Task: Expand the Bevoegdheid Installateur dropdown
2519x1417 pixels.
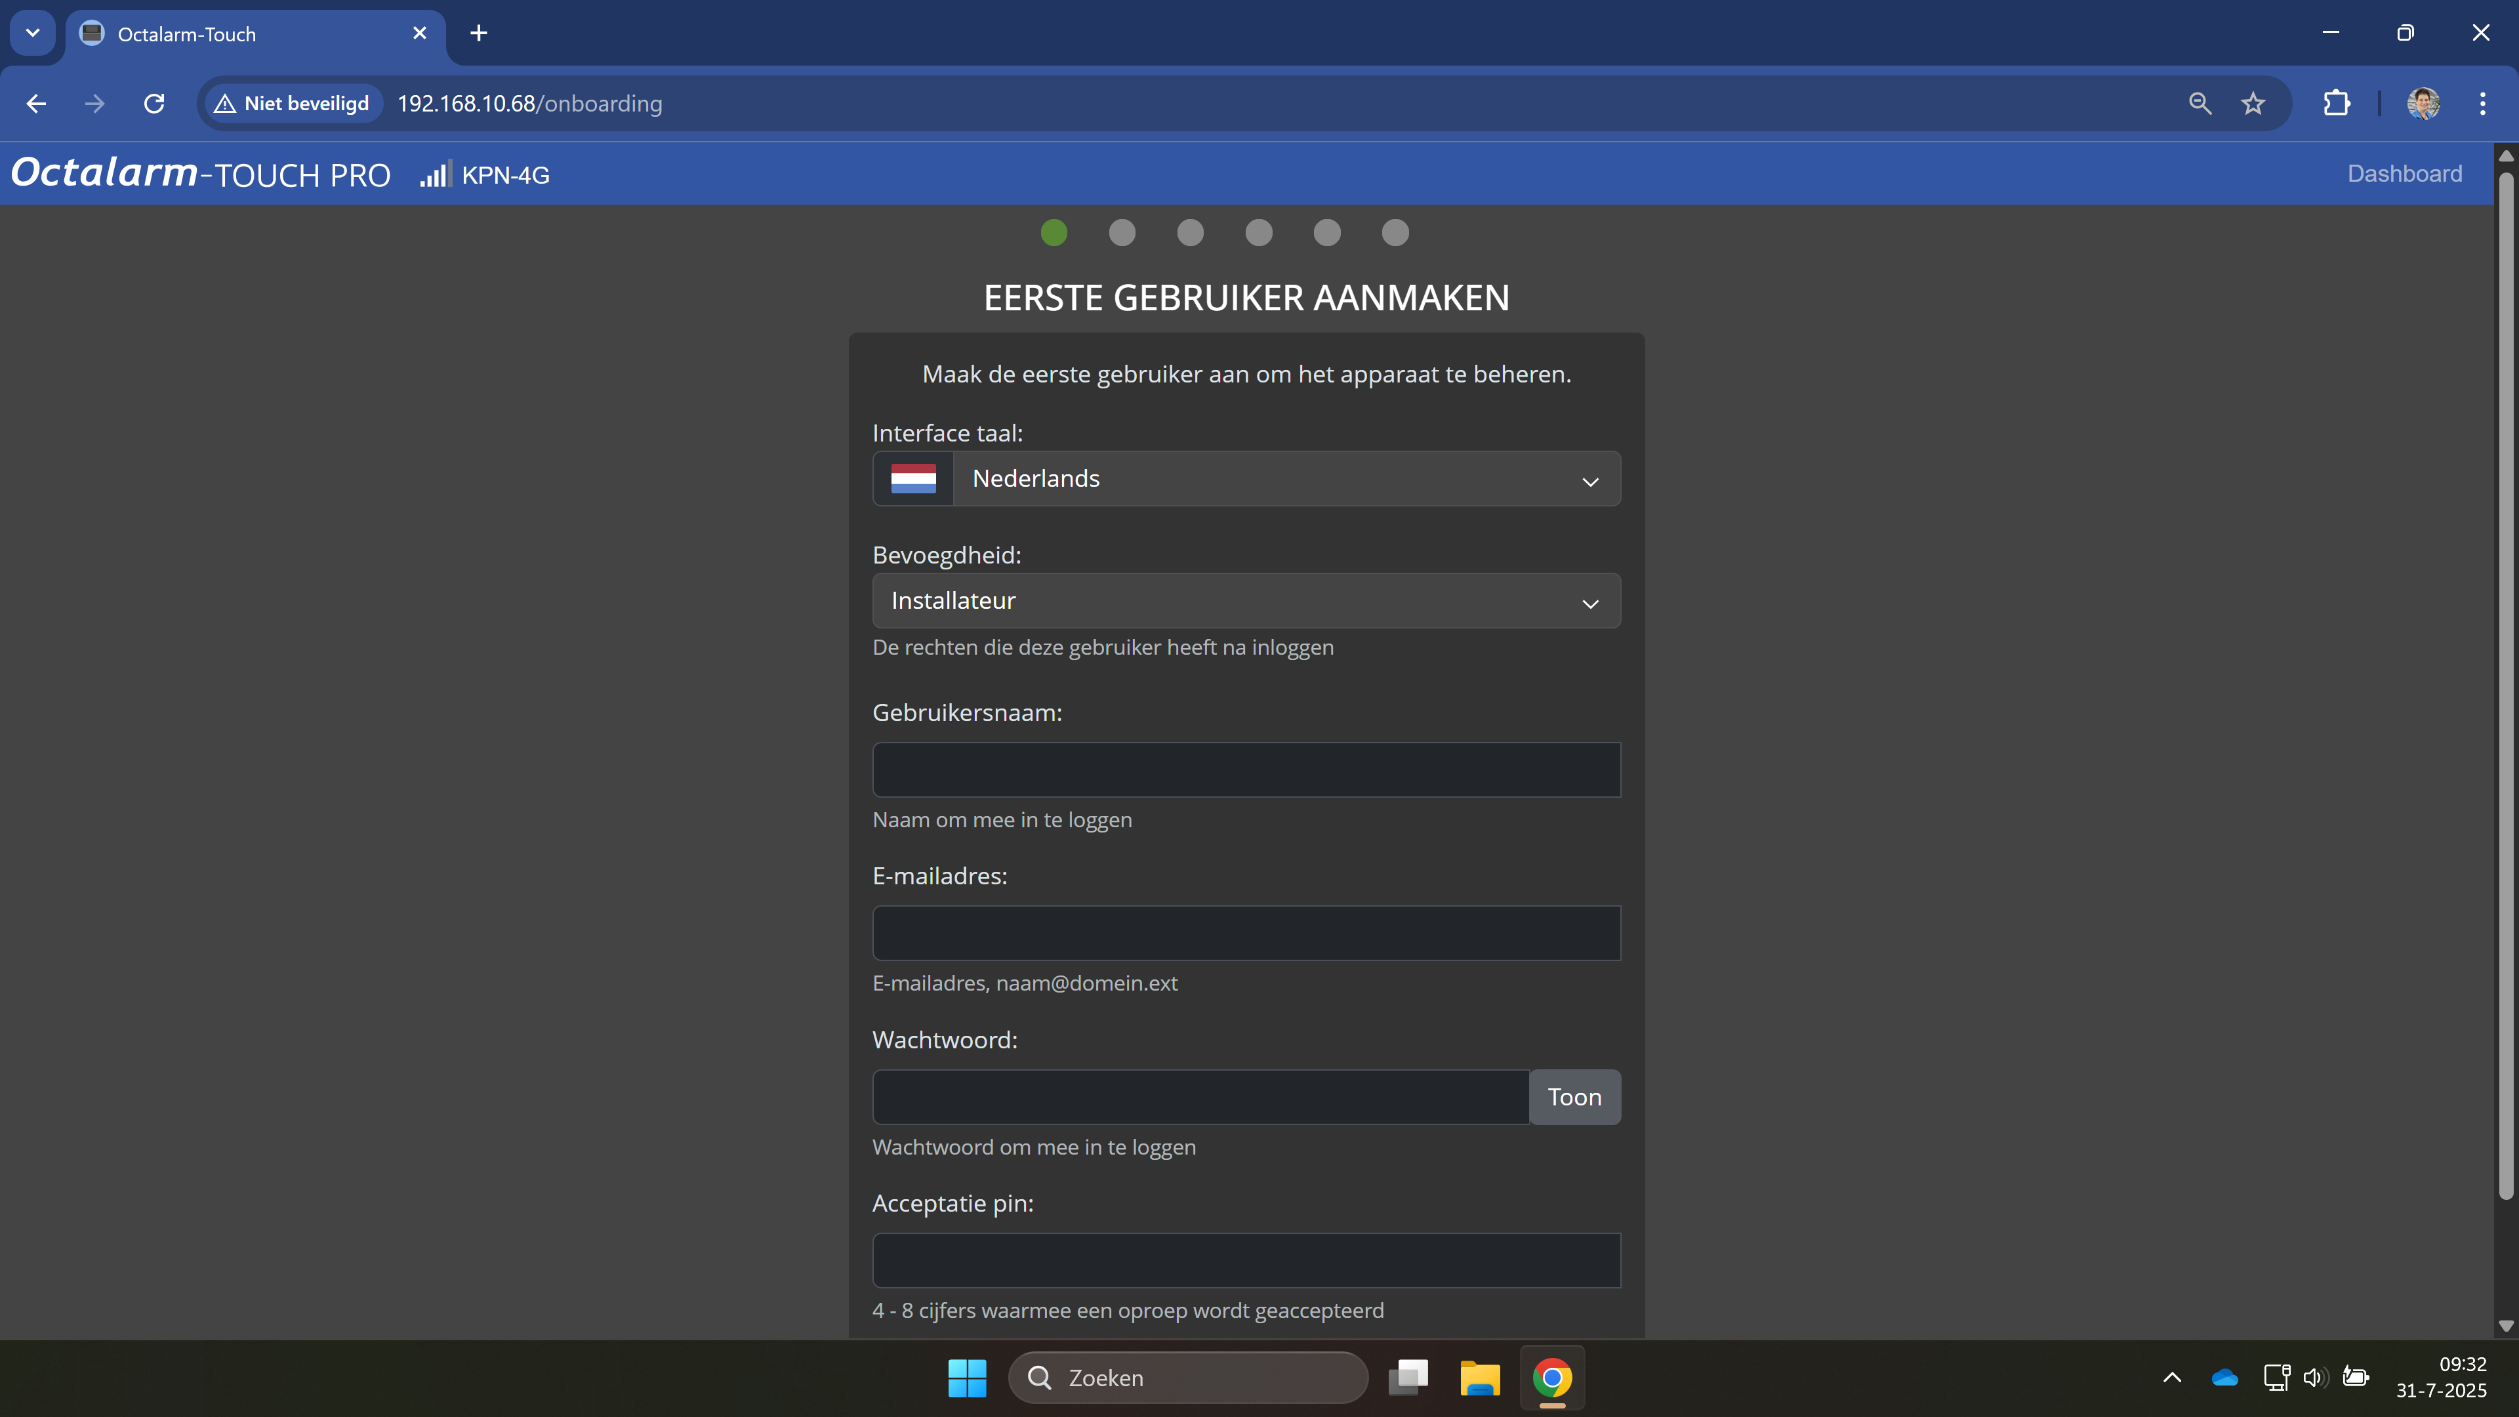Action: click(x=1246, y=600)
